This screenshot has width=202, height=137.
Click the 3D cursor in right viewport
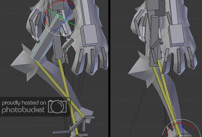click(x=165, y=57)
